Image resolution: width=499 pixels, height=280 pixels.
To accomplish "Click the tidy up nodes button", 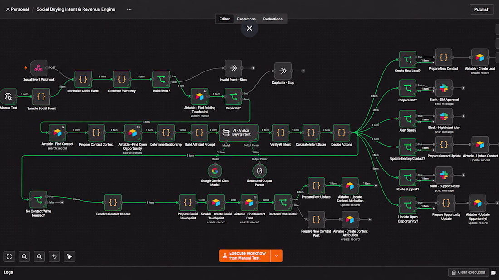I will tap(69, 256).
